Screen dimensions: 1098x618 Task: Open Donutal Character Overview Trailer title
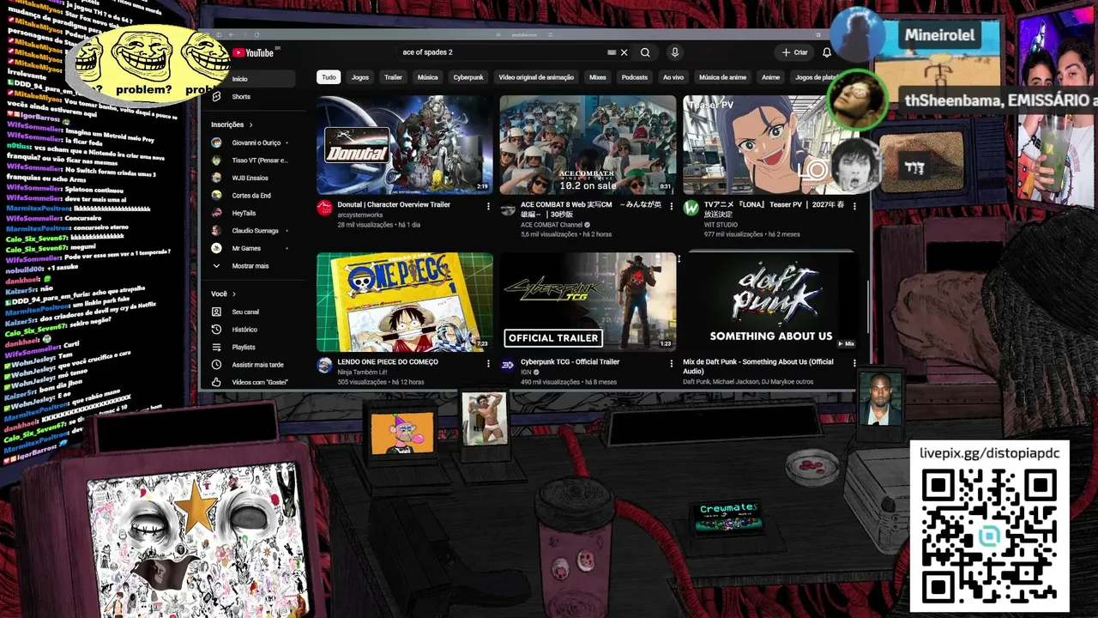tap(394, 205)
